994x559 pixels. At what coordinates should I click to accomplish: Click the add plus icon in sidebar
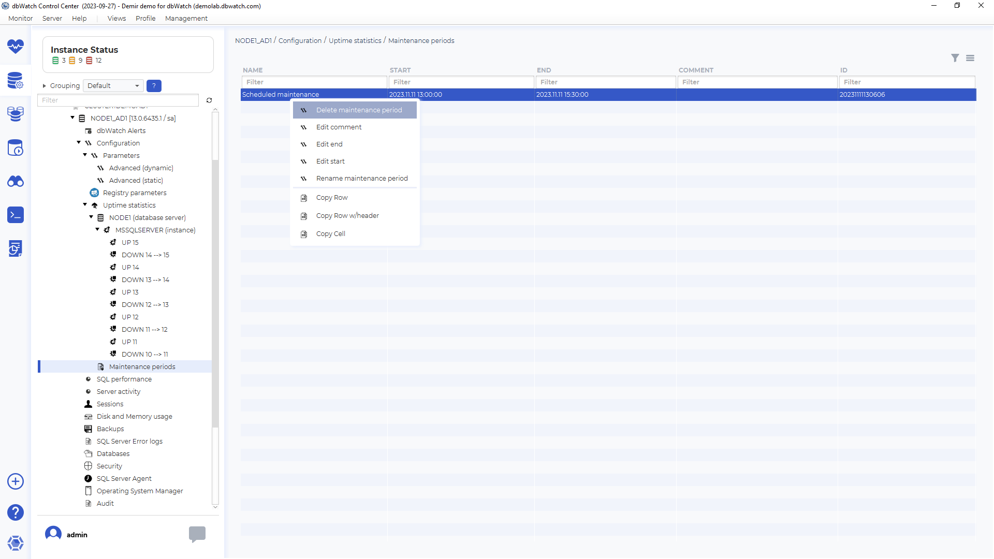coord(16,481)
